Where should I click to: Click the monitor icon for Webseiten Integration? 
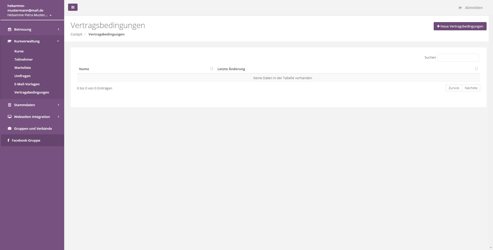pyautogui.click(x=10, y=117)
